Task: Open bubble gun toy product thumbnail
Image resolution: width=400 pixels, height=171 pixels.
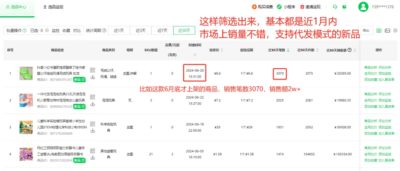Action: pyautogui.click(x=26, y=100)
